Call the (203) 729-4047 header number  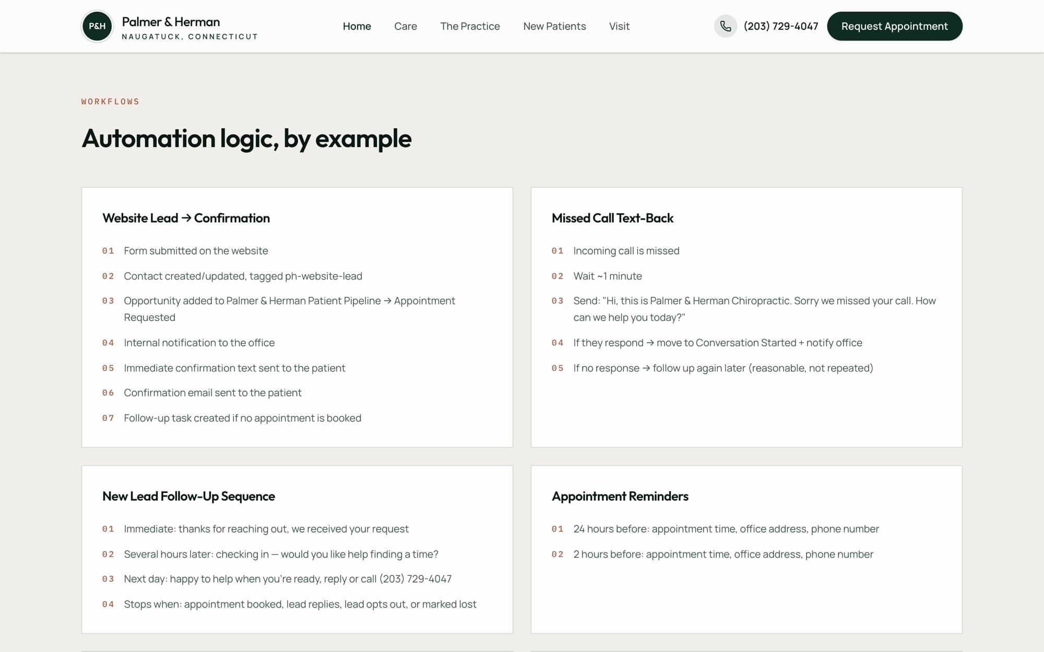pos(781,26)
